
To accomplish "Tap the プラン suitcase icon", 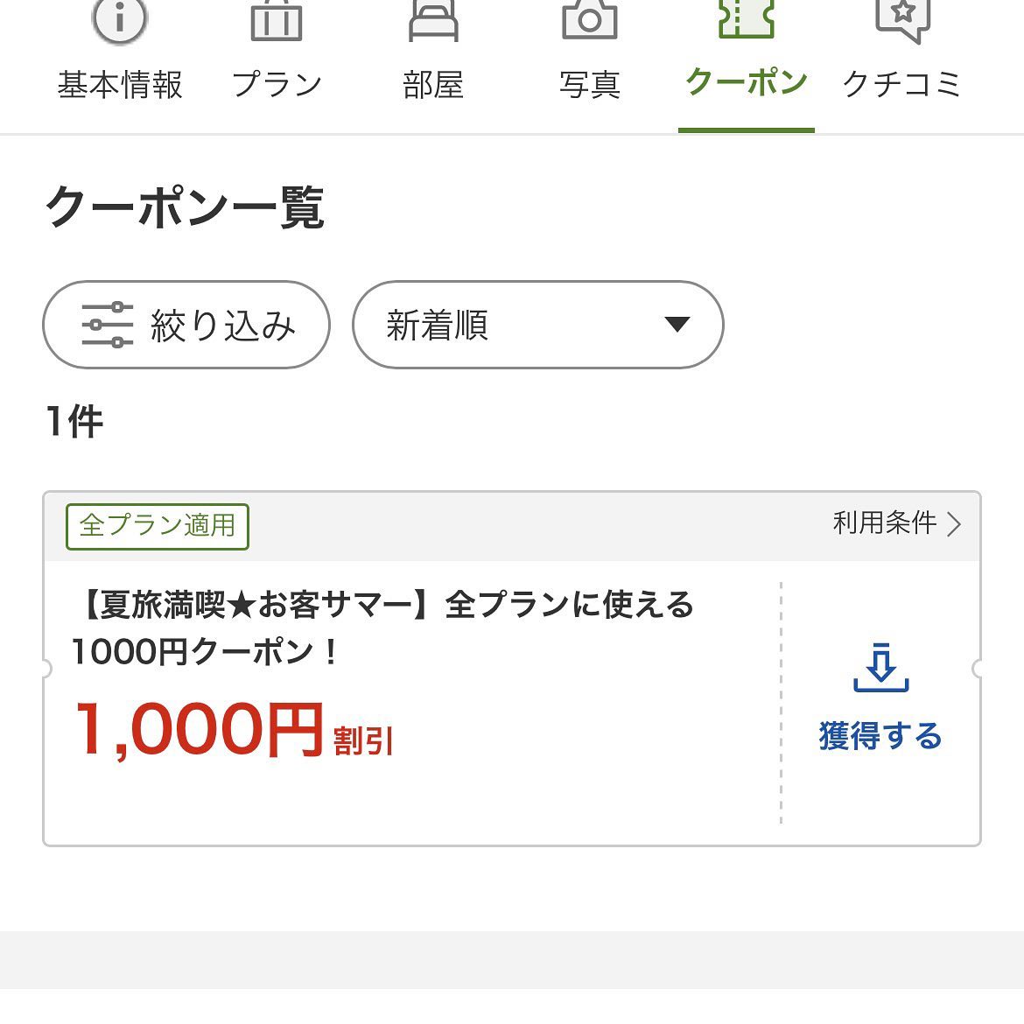I will 277,21.
